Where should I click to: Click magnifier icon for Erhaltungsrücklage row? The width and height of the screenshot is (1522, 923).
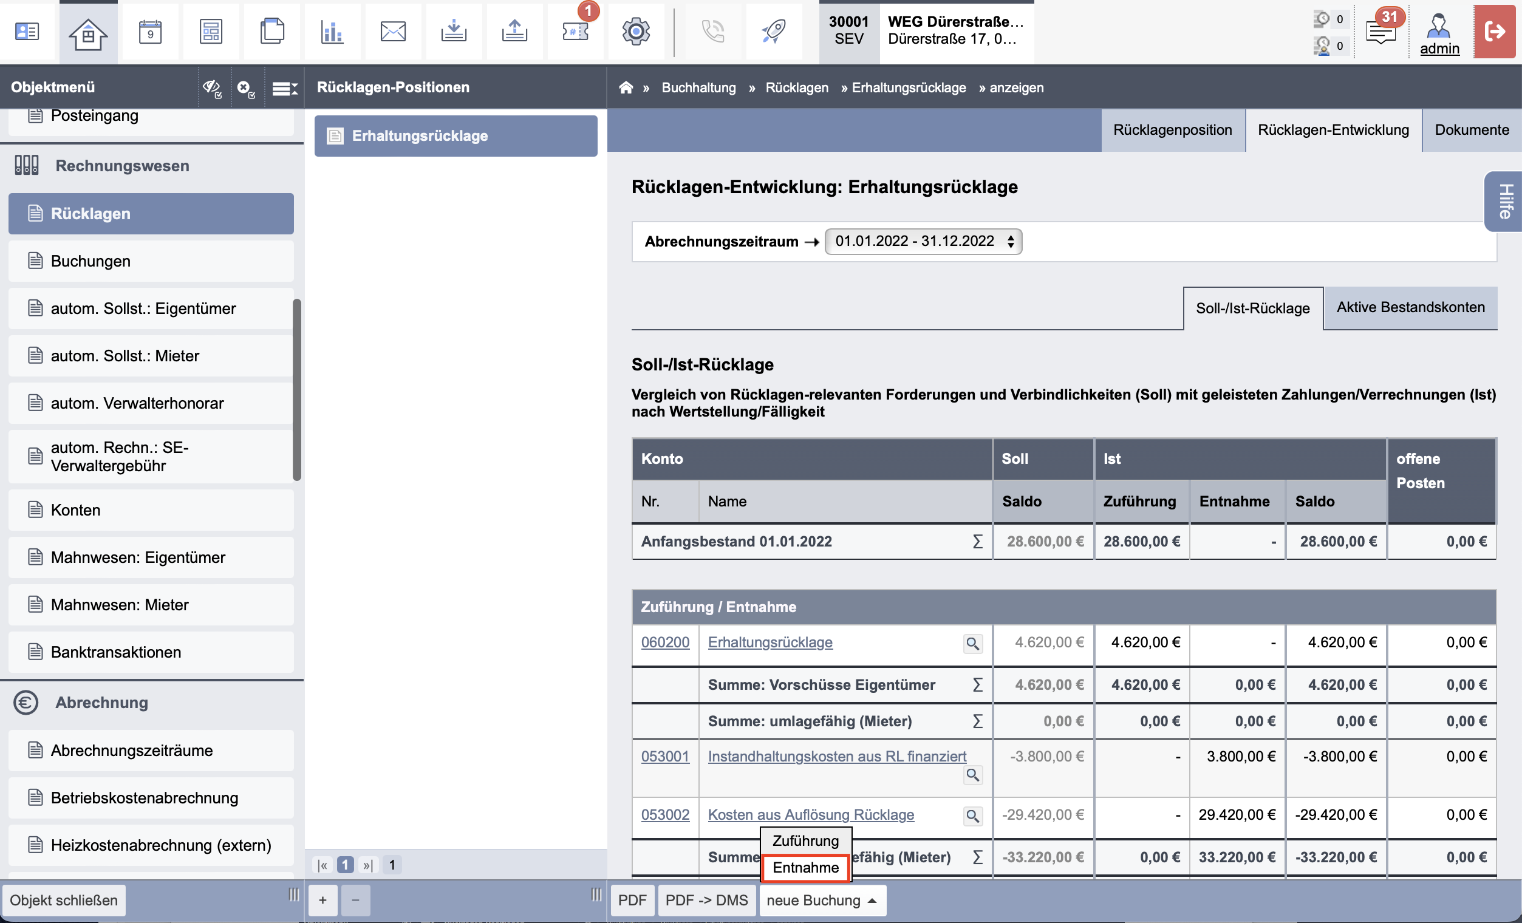point(972,643)
